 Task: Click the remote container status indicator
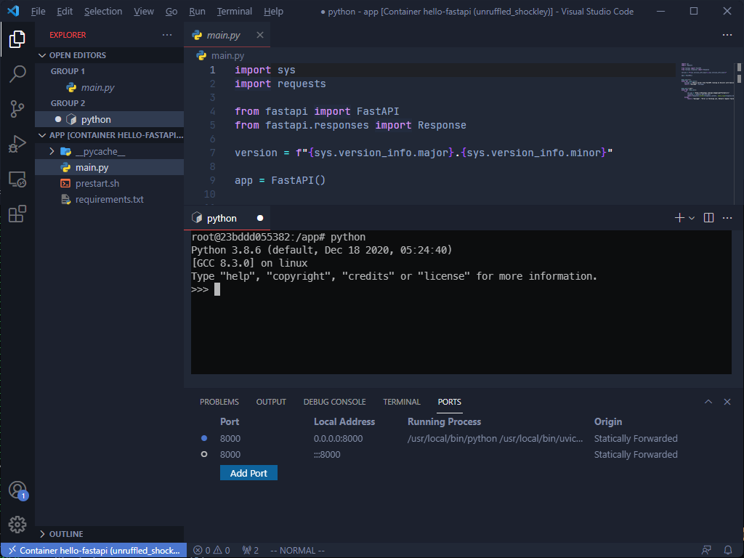(94, 551)
